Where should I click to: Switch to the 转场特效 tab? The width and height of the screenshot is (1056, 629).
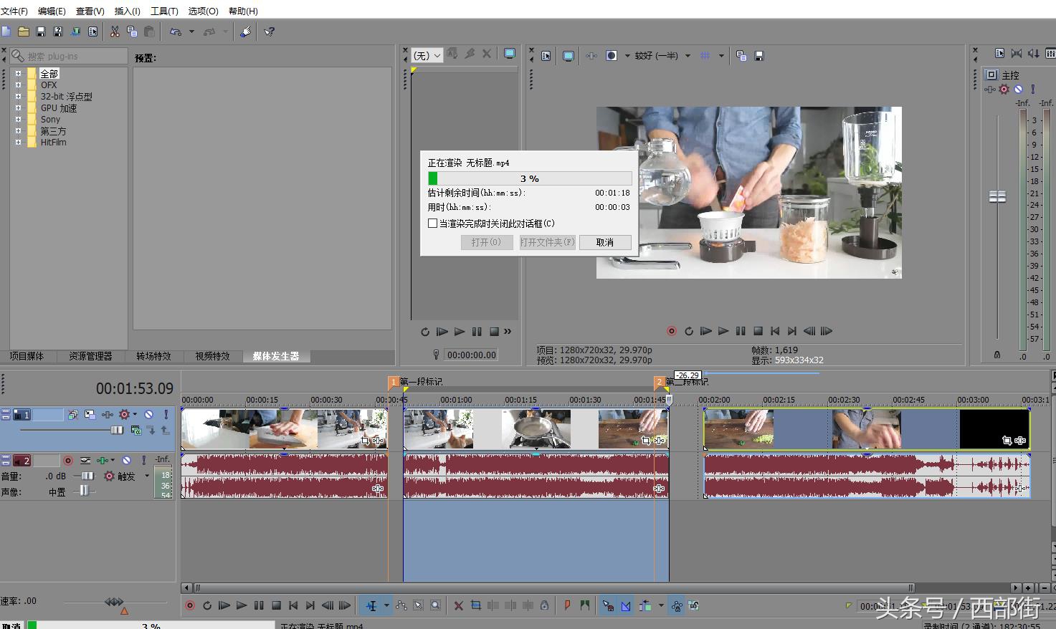click(x=153, y=356)
